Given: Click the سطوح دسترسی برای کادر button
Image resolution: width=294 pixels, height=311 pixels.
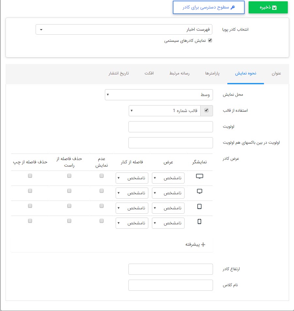Looking at the screenshot, I should [x=208, y=7].
